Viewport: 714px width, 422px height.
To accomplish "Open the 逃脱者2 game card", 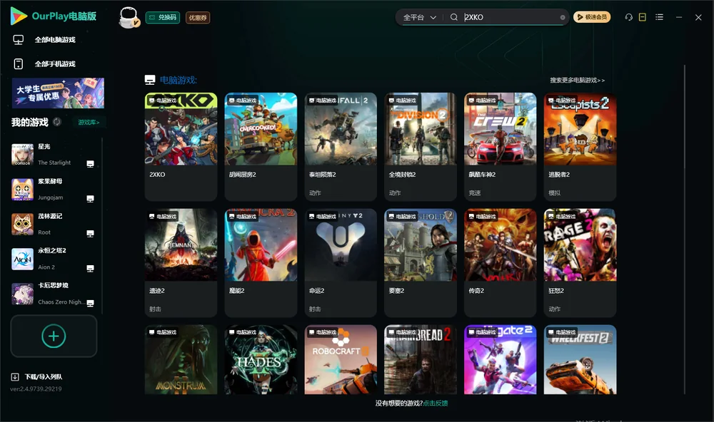I will (x=580, y=146).
